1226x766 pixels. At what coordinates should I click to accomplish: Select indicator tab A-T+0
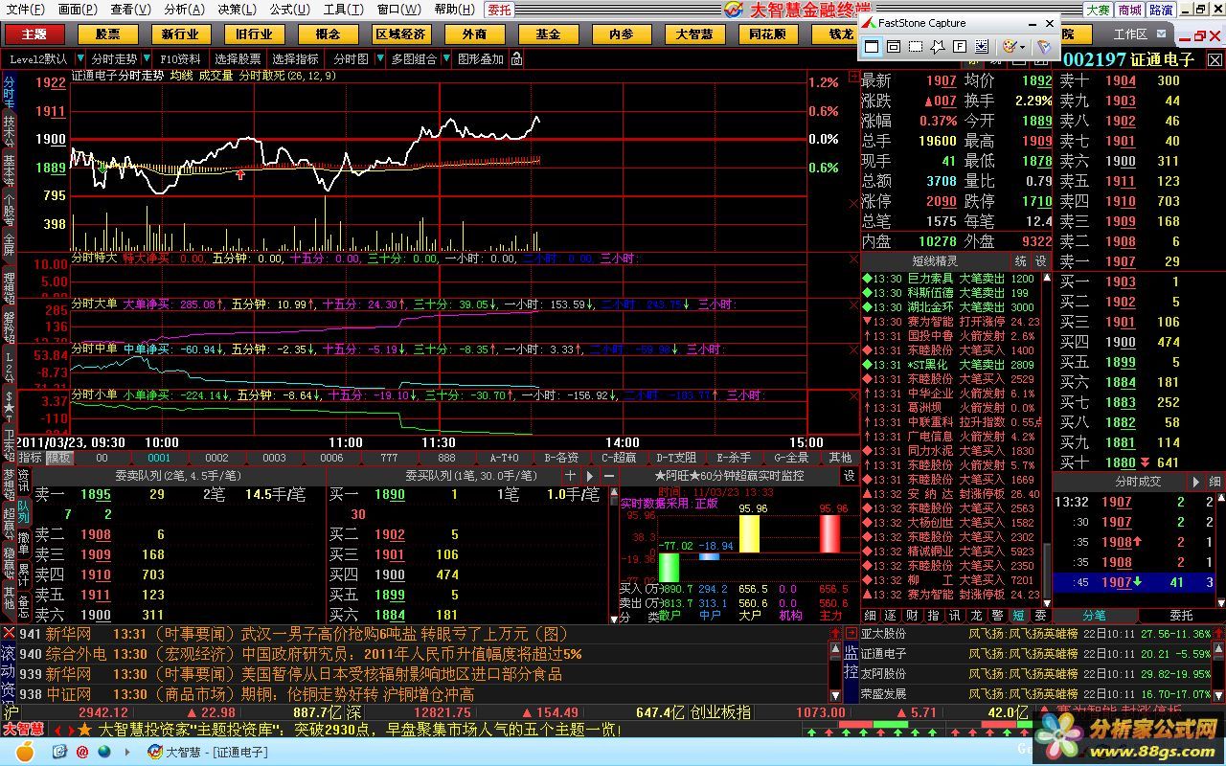coord(504,459)
